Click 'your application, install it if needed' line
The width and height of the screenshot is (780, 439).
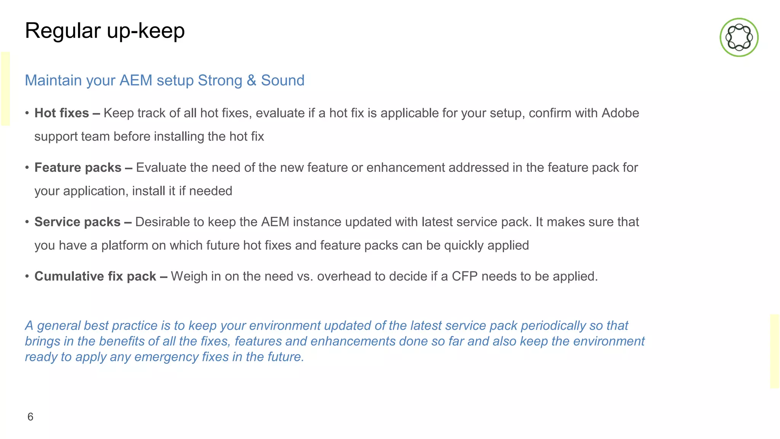(133, 191)
